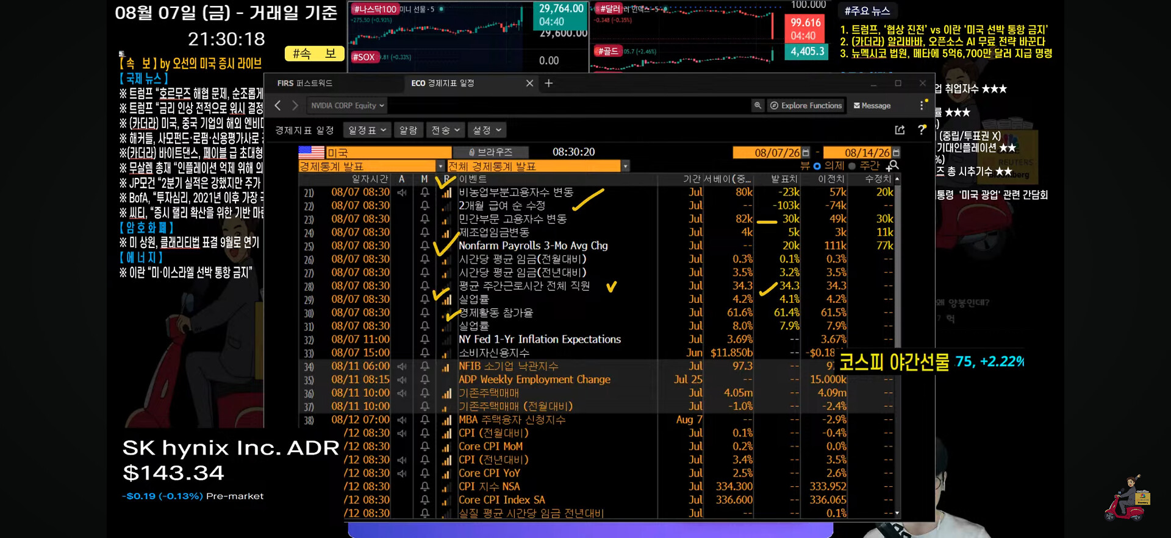The height and width of the screenshot is (538, 1171).
Task: Click the bell alert icon for Core CPI Index SA
Action: pos(425,500)
